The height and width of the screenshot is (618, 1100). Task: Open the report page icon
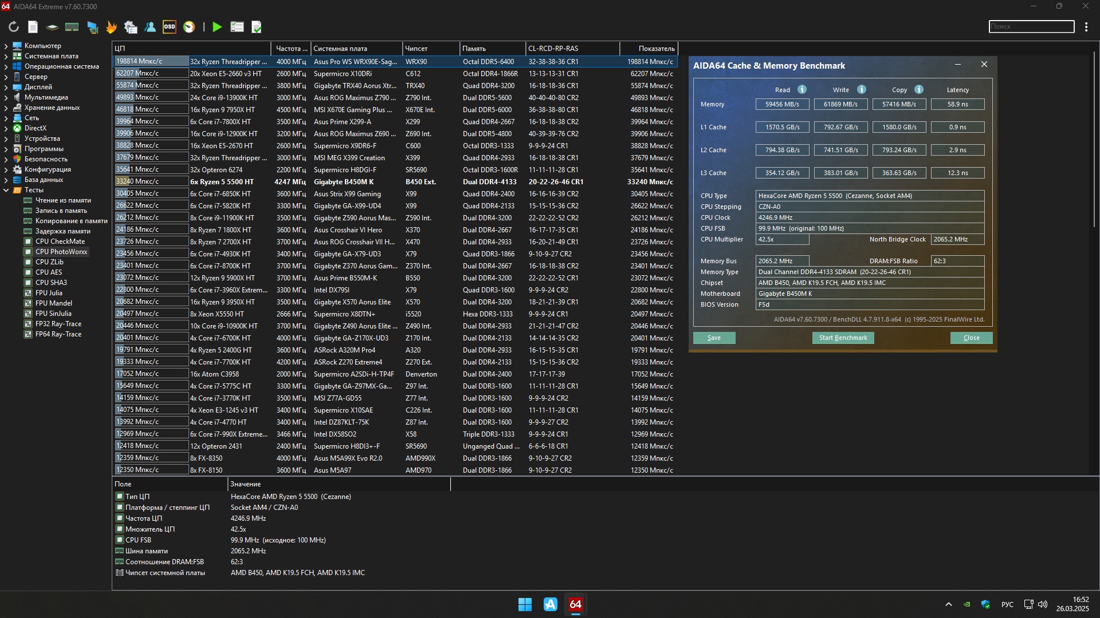(33, 27)
